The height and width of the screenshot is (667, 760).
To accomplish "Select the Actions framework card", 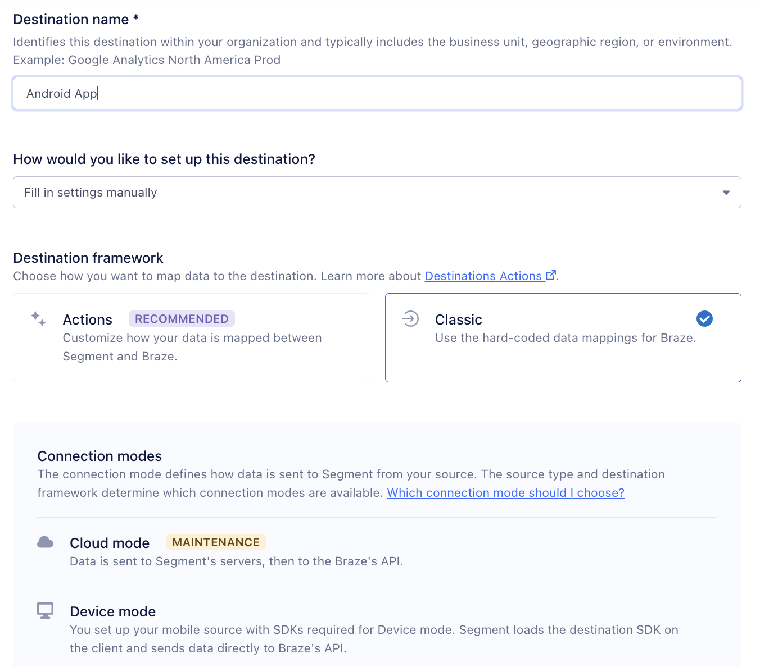I will [x=191, y=337].
